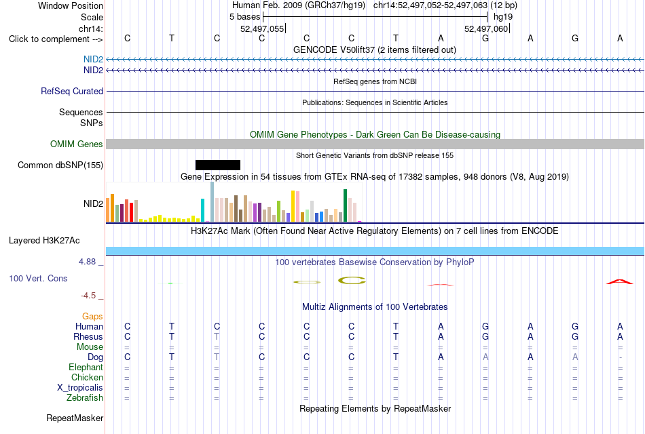The image size is (645, 434).
Task: Open RefSeq Curated track label
Action: 72,91
